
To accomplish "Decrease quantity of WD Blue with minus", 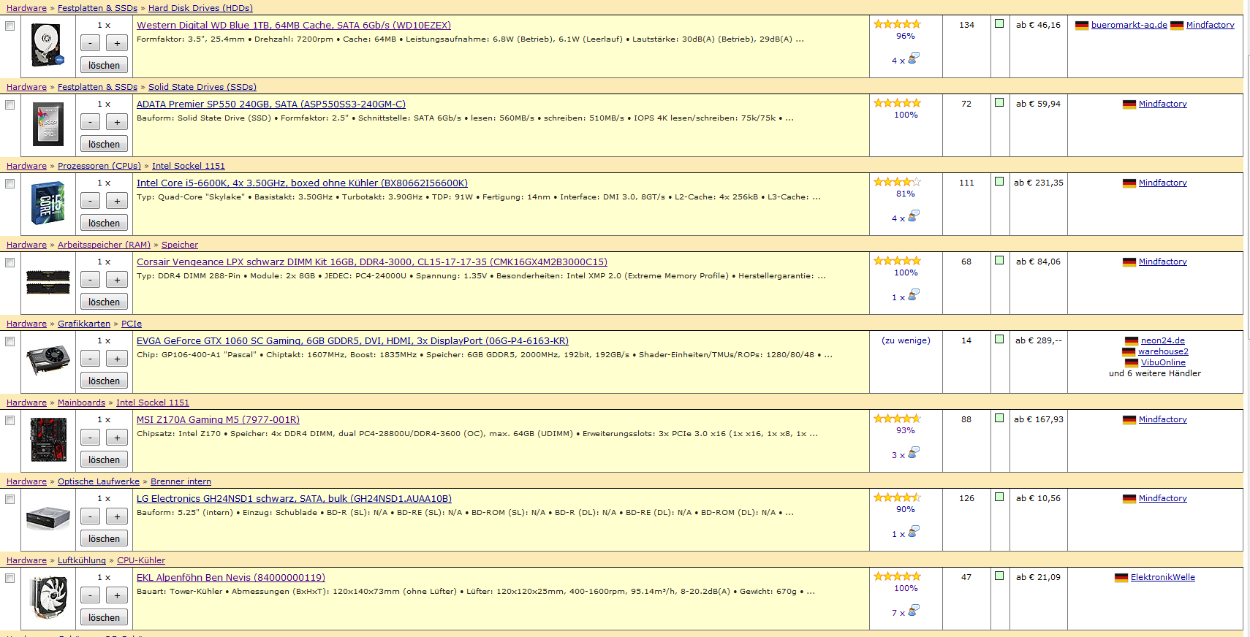I will point(90,43).
